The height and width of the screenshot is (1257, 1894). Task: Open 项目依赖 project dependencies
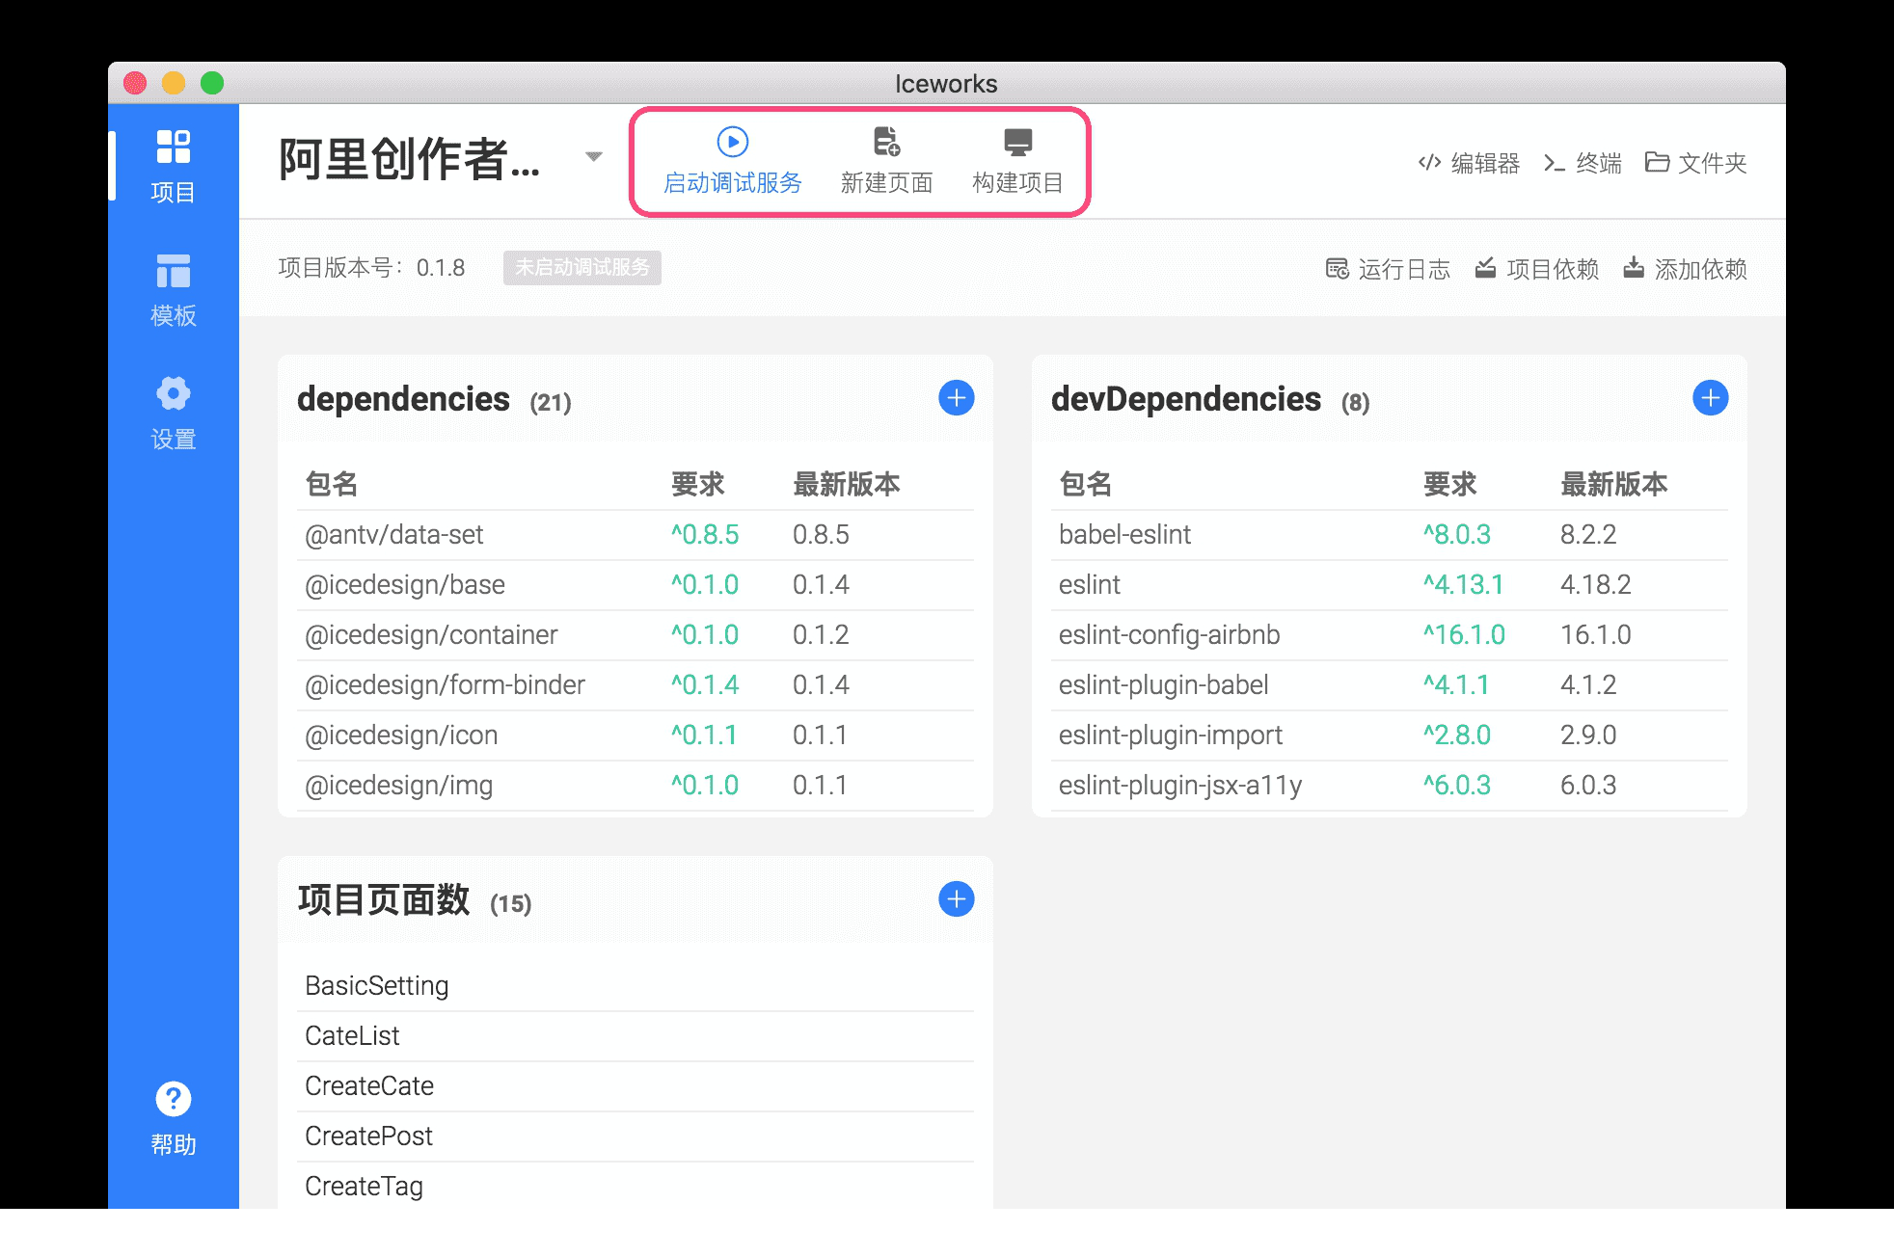click(x=1537, y=269)
